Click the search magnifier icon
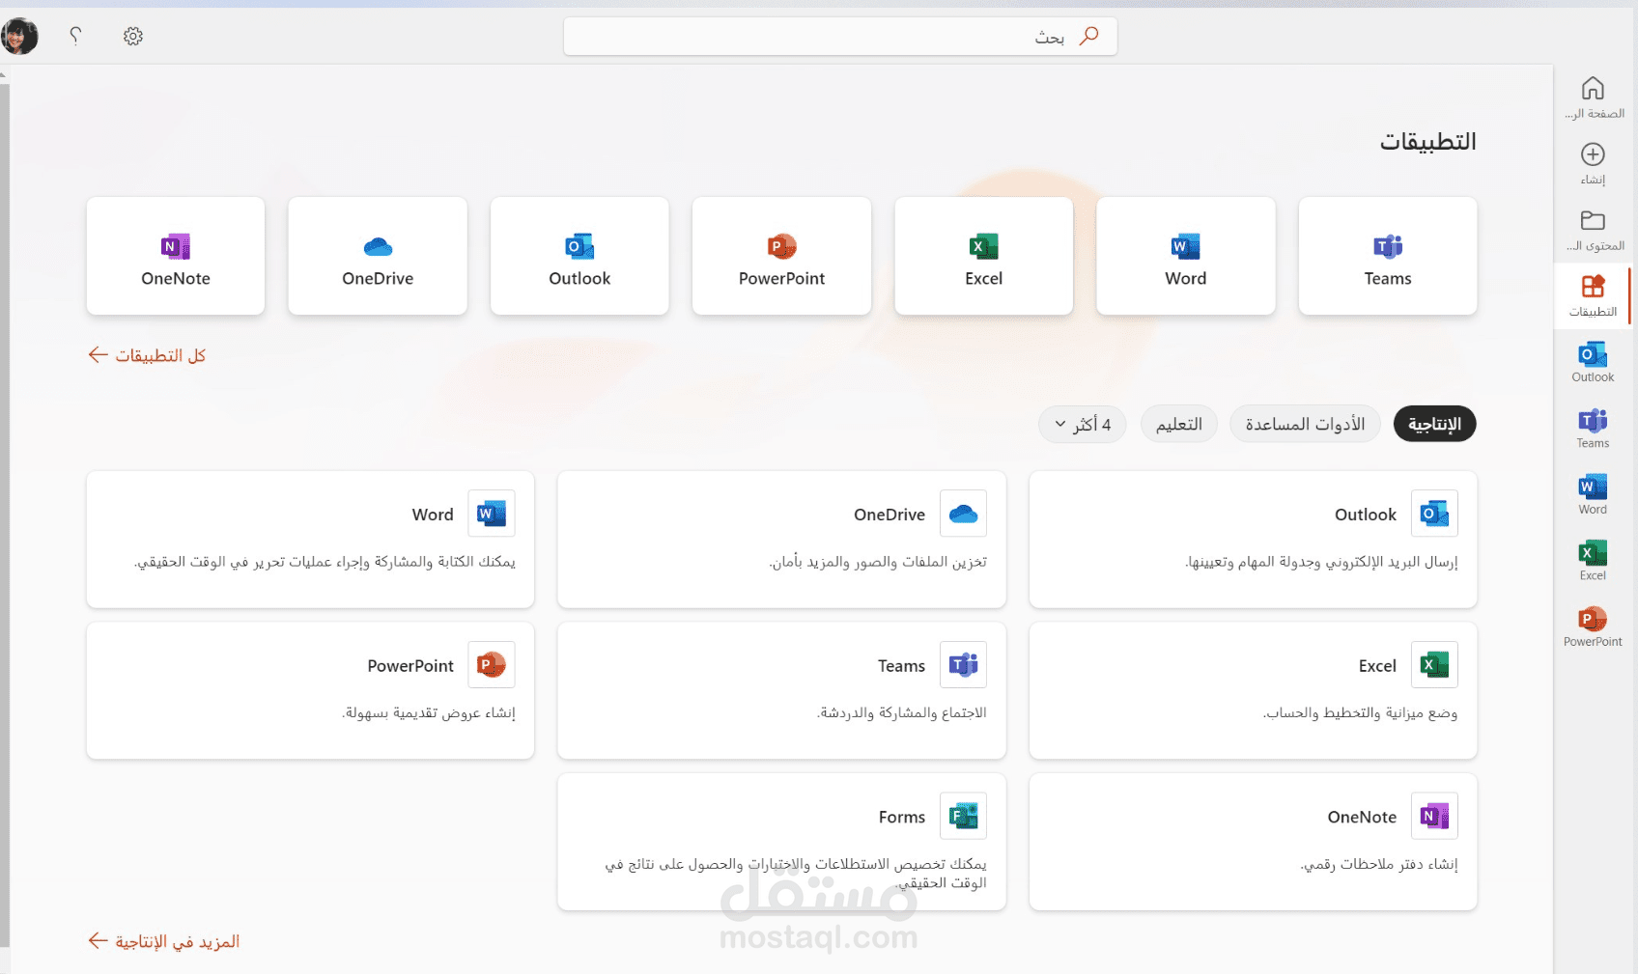The image size is (1638, 974). [1088, 36]
